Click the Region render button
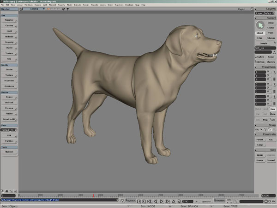Screen dimensions: 277x208 [9, 97]
